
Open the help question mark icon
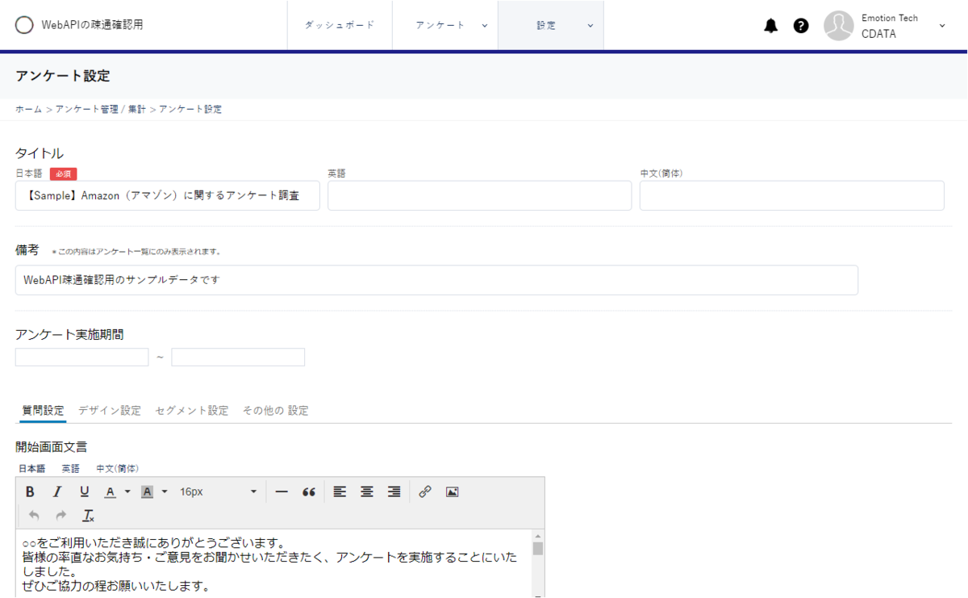pos(801,26)
